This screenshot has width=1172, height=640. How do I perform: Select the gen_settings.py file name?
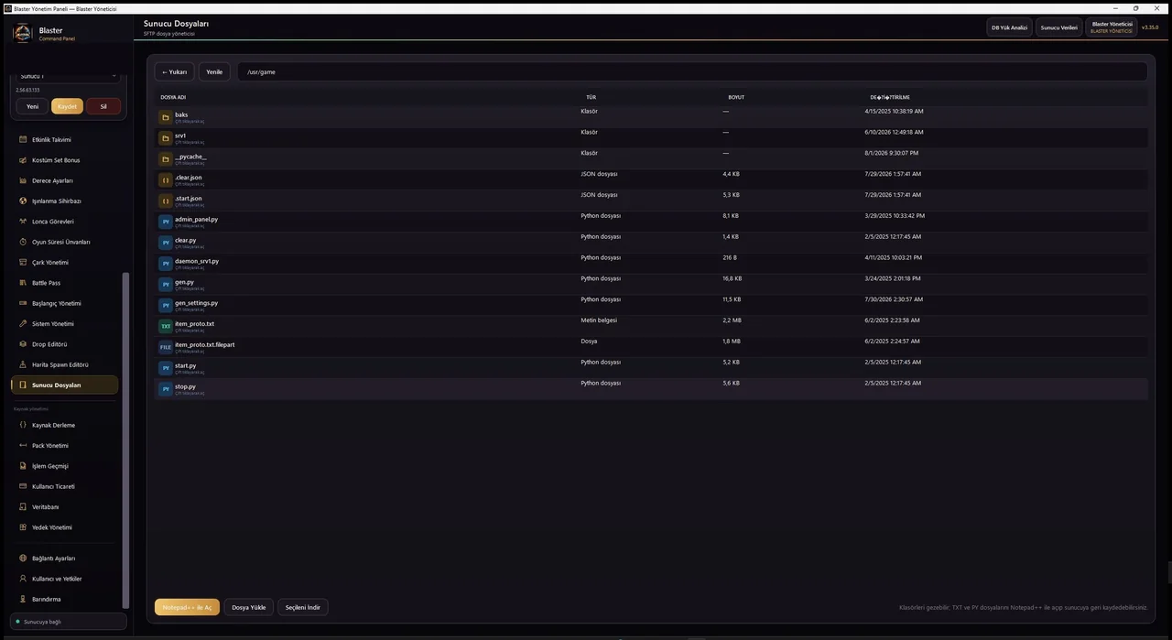point(196,303)
